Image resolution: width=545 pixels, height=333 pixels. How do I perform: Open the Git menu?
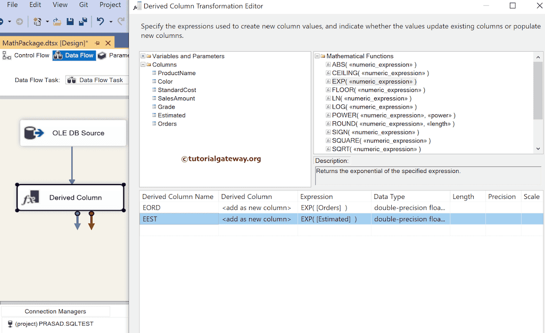pos(84,5)
